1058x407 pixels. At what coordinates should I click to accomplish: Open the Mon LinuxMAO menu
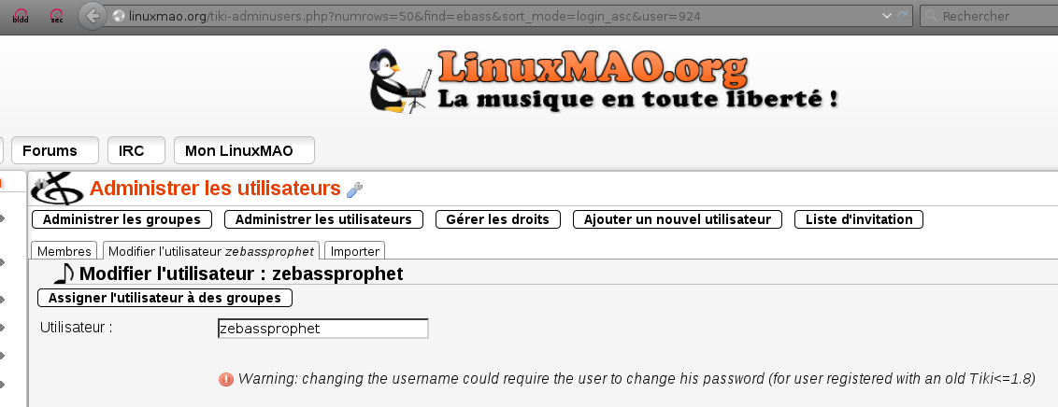(x=244, y=150)
